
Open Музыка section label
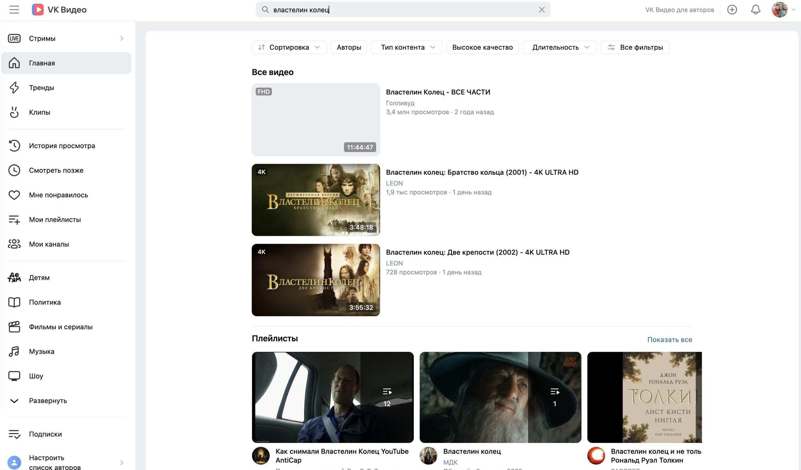click(x=42, y=351)
